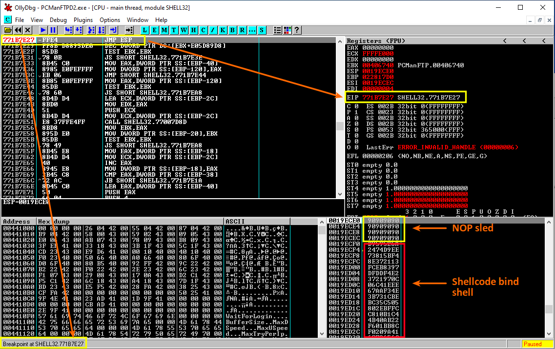Screen dimensions: 555x349
Task: Click the Open file toolbar icon
Action: click(x=8, y=30)
